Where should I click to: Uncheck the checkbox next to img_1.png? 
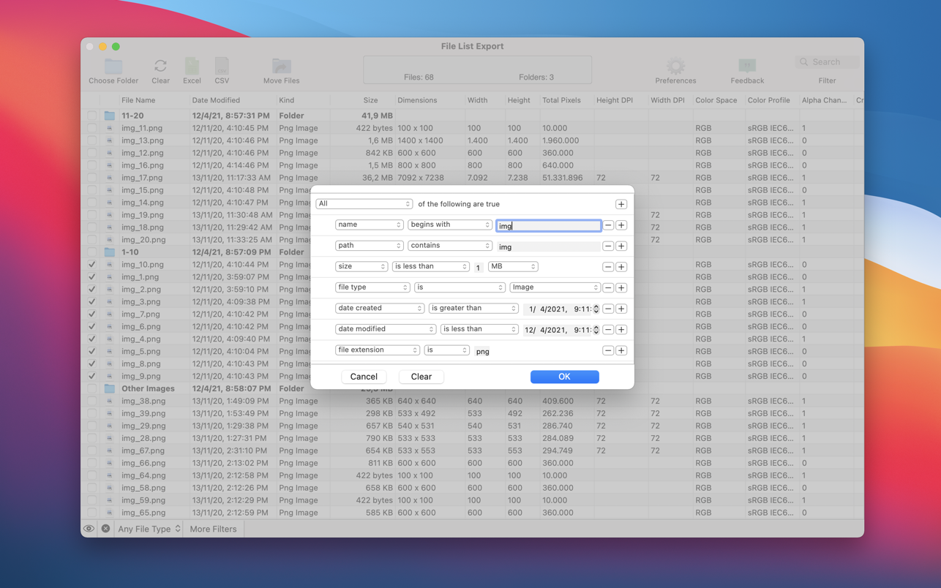(x=91, y=276)
